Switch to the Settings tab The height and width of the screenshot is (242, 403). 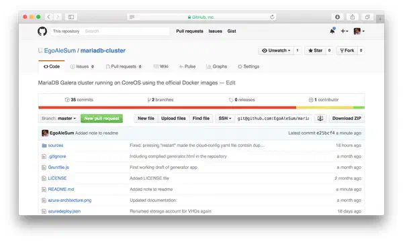(249, 66)
